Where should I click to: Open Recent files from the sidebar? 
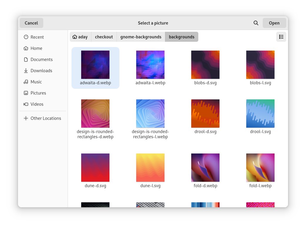pos(37,37)
